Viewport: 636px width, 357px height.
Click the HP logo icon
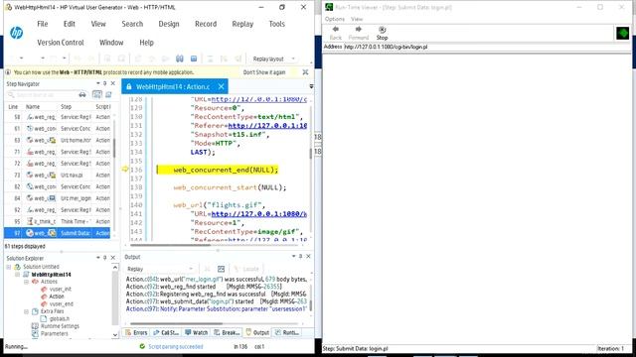point(17,33)
